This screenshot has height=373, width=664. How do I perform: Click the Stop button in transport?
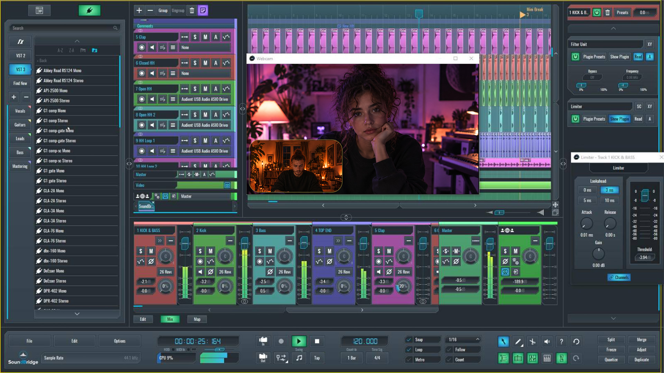[x=317, y=341]
